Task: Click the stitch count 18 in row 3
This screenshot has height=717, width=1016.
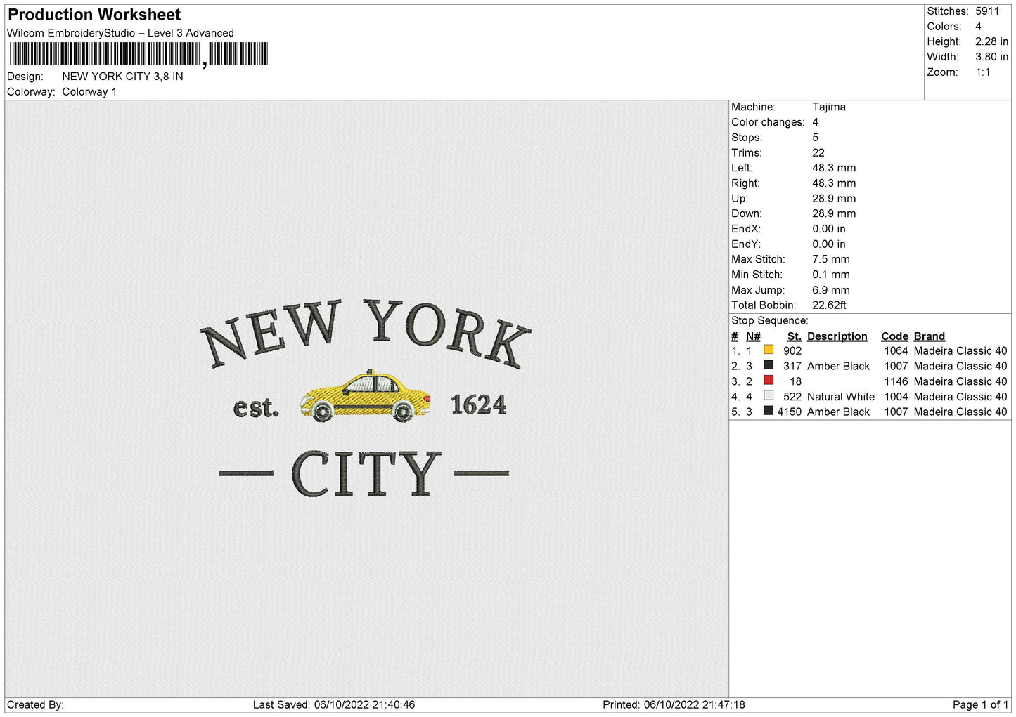Action: click(795, 381)
